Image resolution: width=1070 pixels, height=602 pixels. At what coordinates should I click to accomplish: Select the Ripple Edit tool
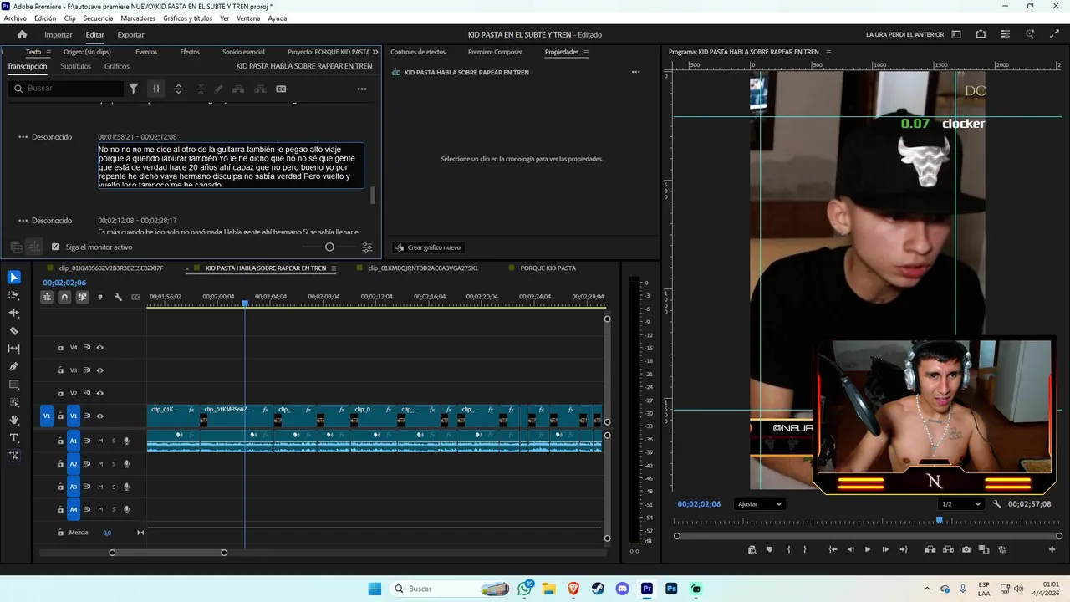tap(14, 313)
